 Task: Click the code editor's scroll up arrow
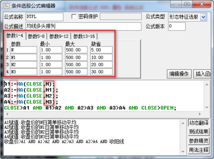point(207,84)
